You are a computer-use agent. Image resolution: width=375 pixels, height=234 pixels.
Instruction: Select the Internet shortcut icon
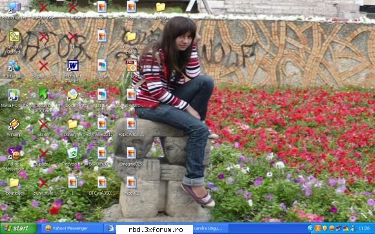coord(14,66)
